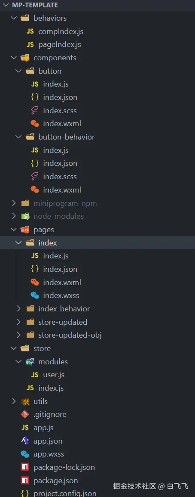The image size is (195, 497).
Task: Click the git icon beside .gitignore
Action: (x=25, y=415)
